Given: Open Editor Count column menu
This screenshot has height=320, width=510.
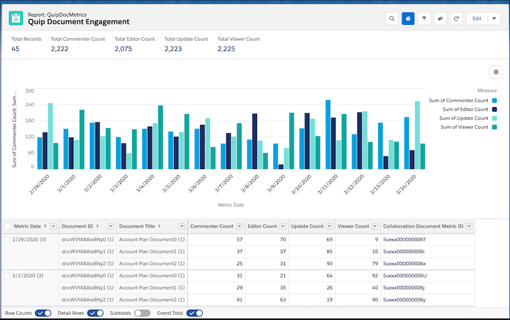Looking at the screenshot, I should pos(282,226).
